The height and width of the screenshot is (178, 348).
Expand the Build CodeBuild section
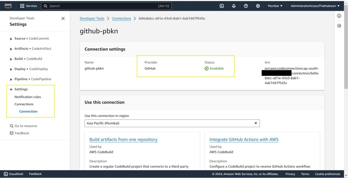point(12,59)
